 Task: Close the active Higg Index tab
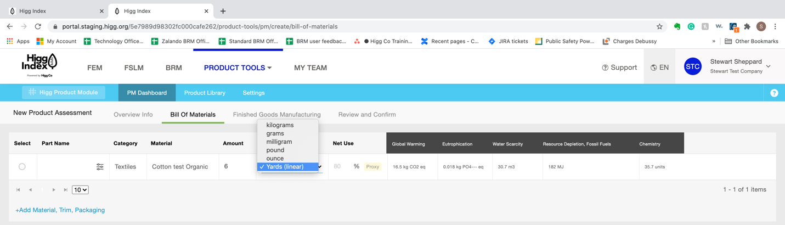206,11
